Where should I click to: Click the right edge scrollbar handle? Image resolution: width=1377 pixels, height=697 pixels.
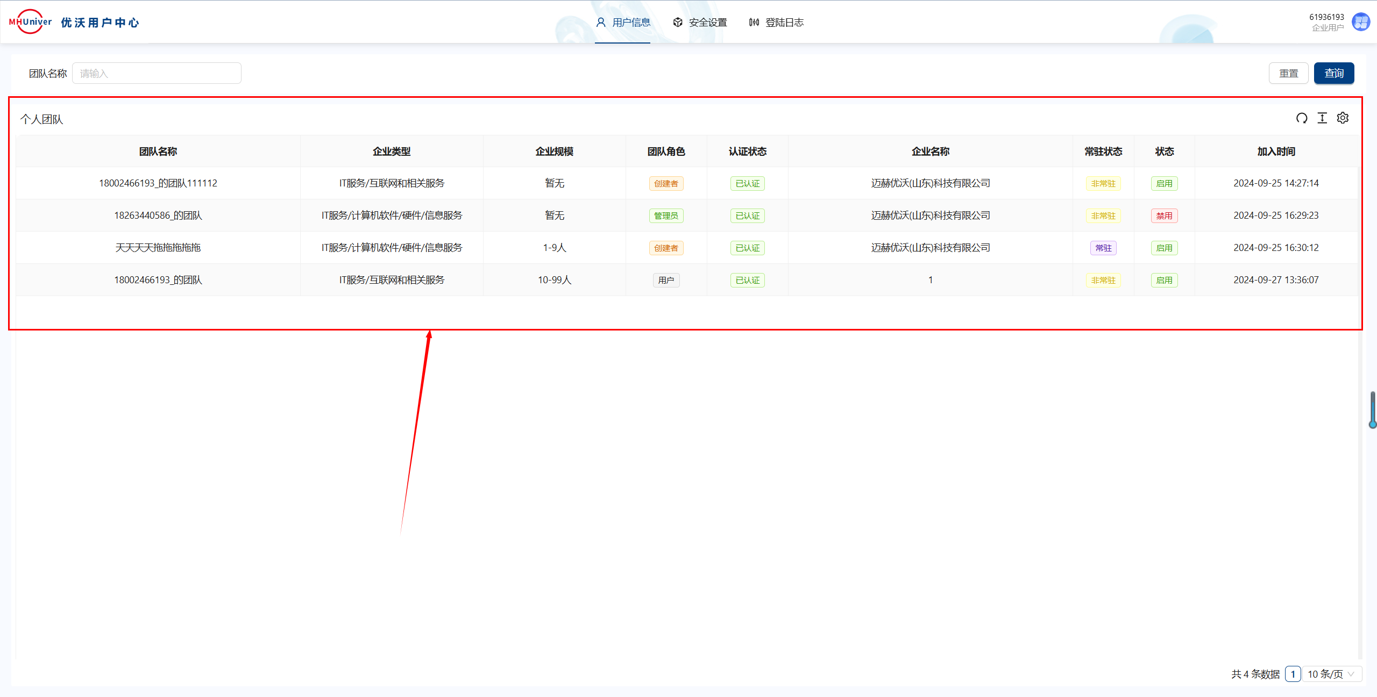tap(1372, 409)
